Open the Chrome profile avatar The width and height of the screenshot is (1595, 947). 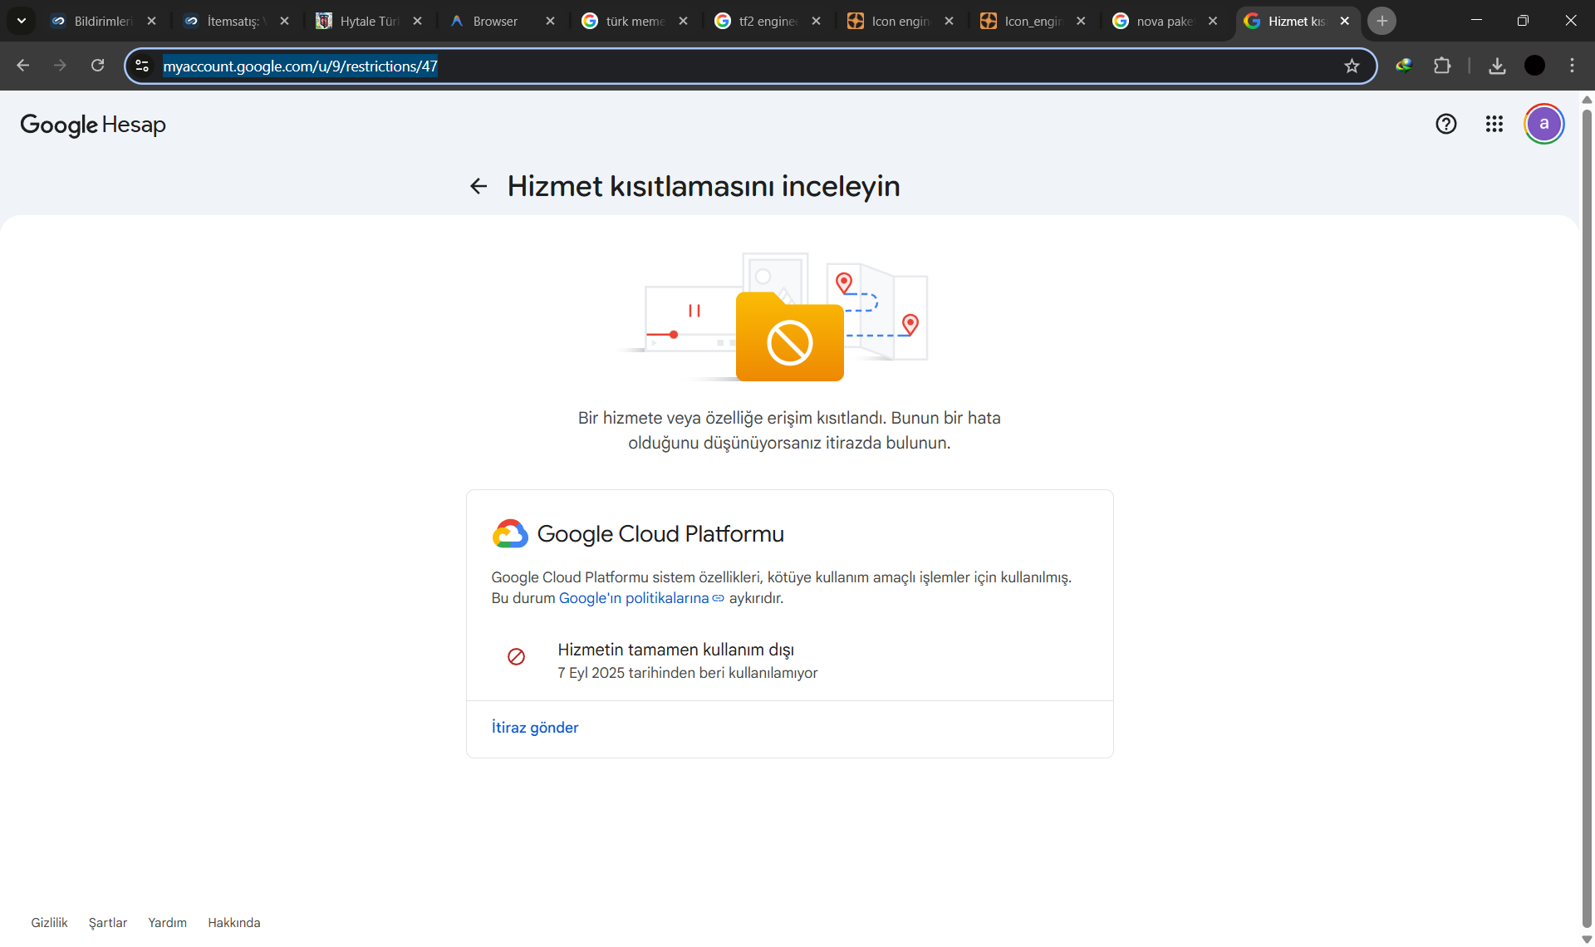pyautogui.click(x=1534, y=66)
